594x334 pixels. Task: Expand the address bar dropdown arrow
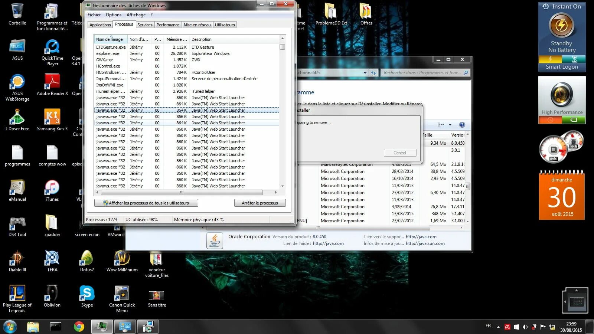[365, 73]
